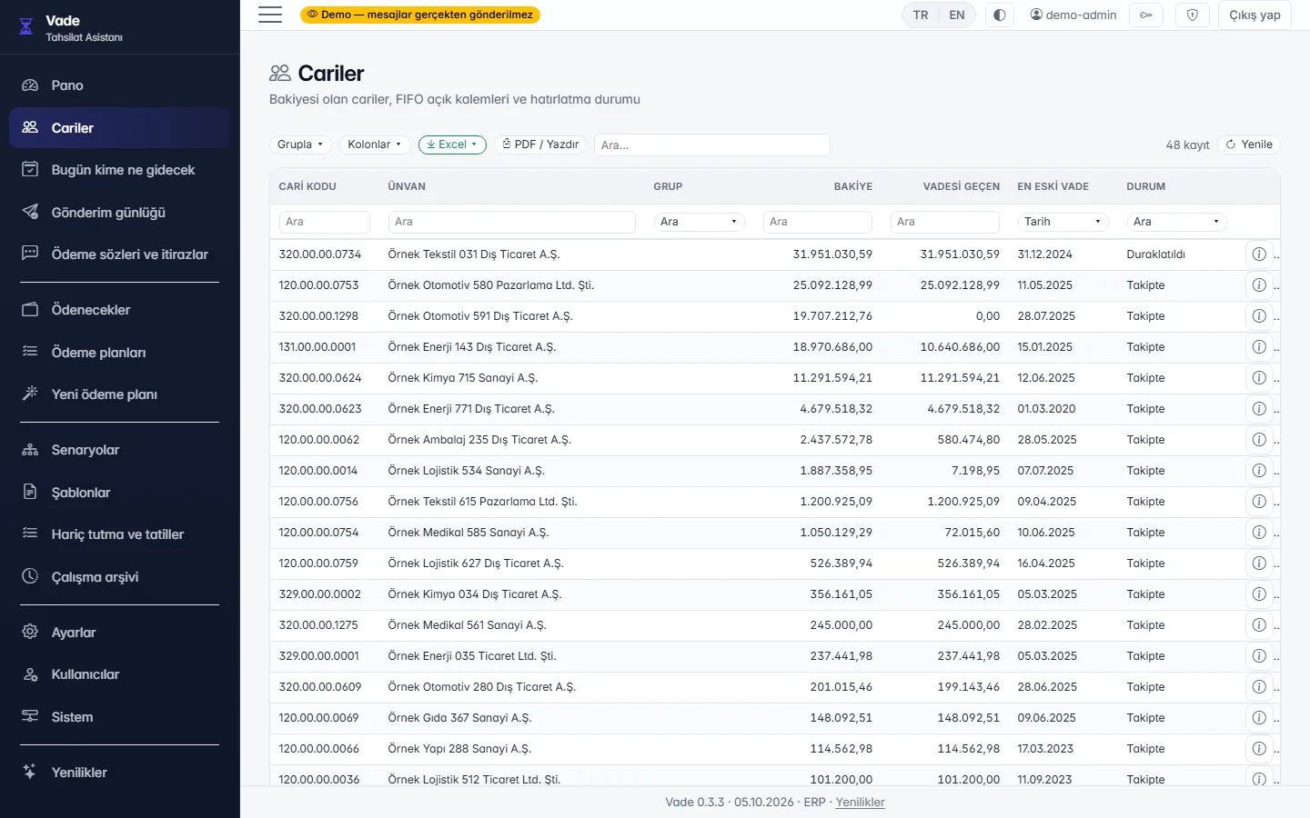Toggle dark mode contrast icon
The height and width of the screenshot is (818, 1310).
[x=1000, y=15]
